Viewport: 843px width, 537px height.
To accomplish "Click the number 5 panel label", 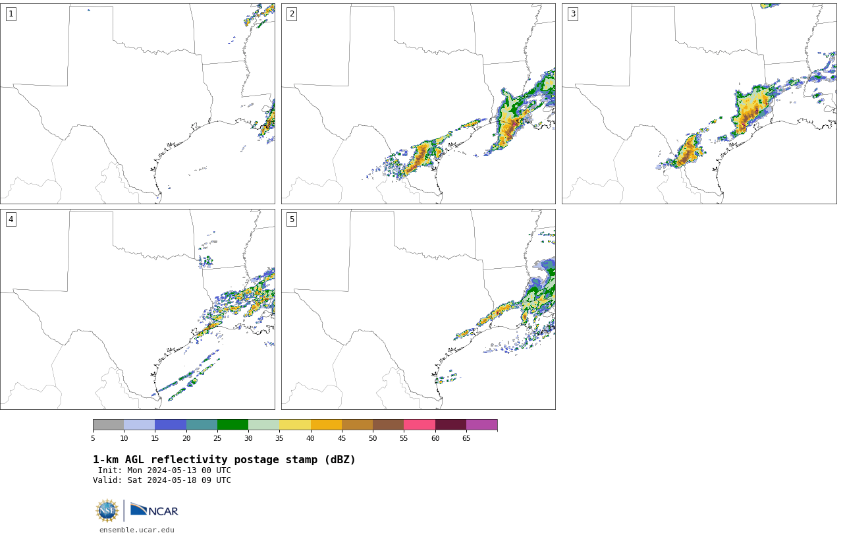I will coord(292,219).
